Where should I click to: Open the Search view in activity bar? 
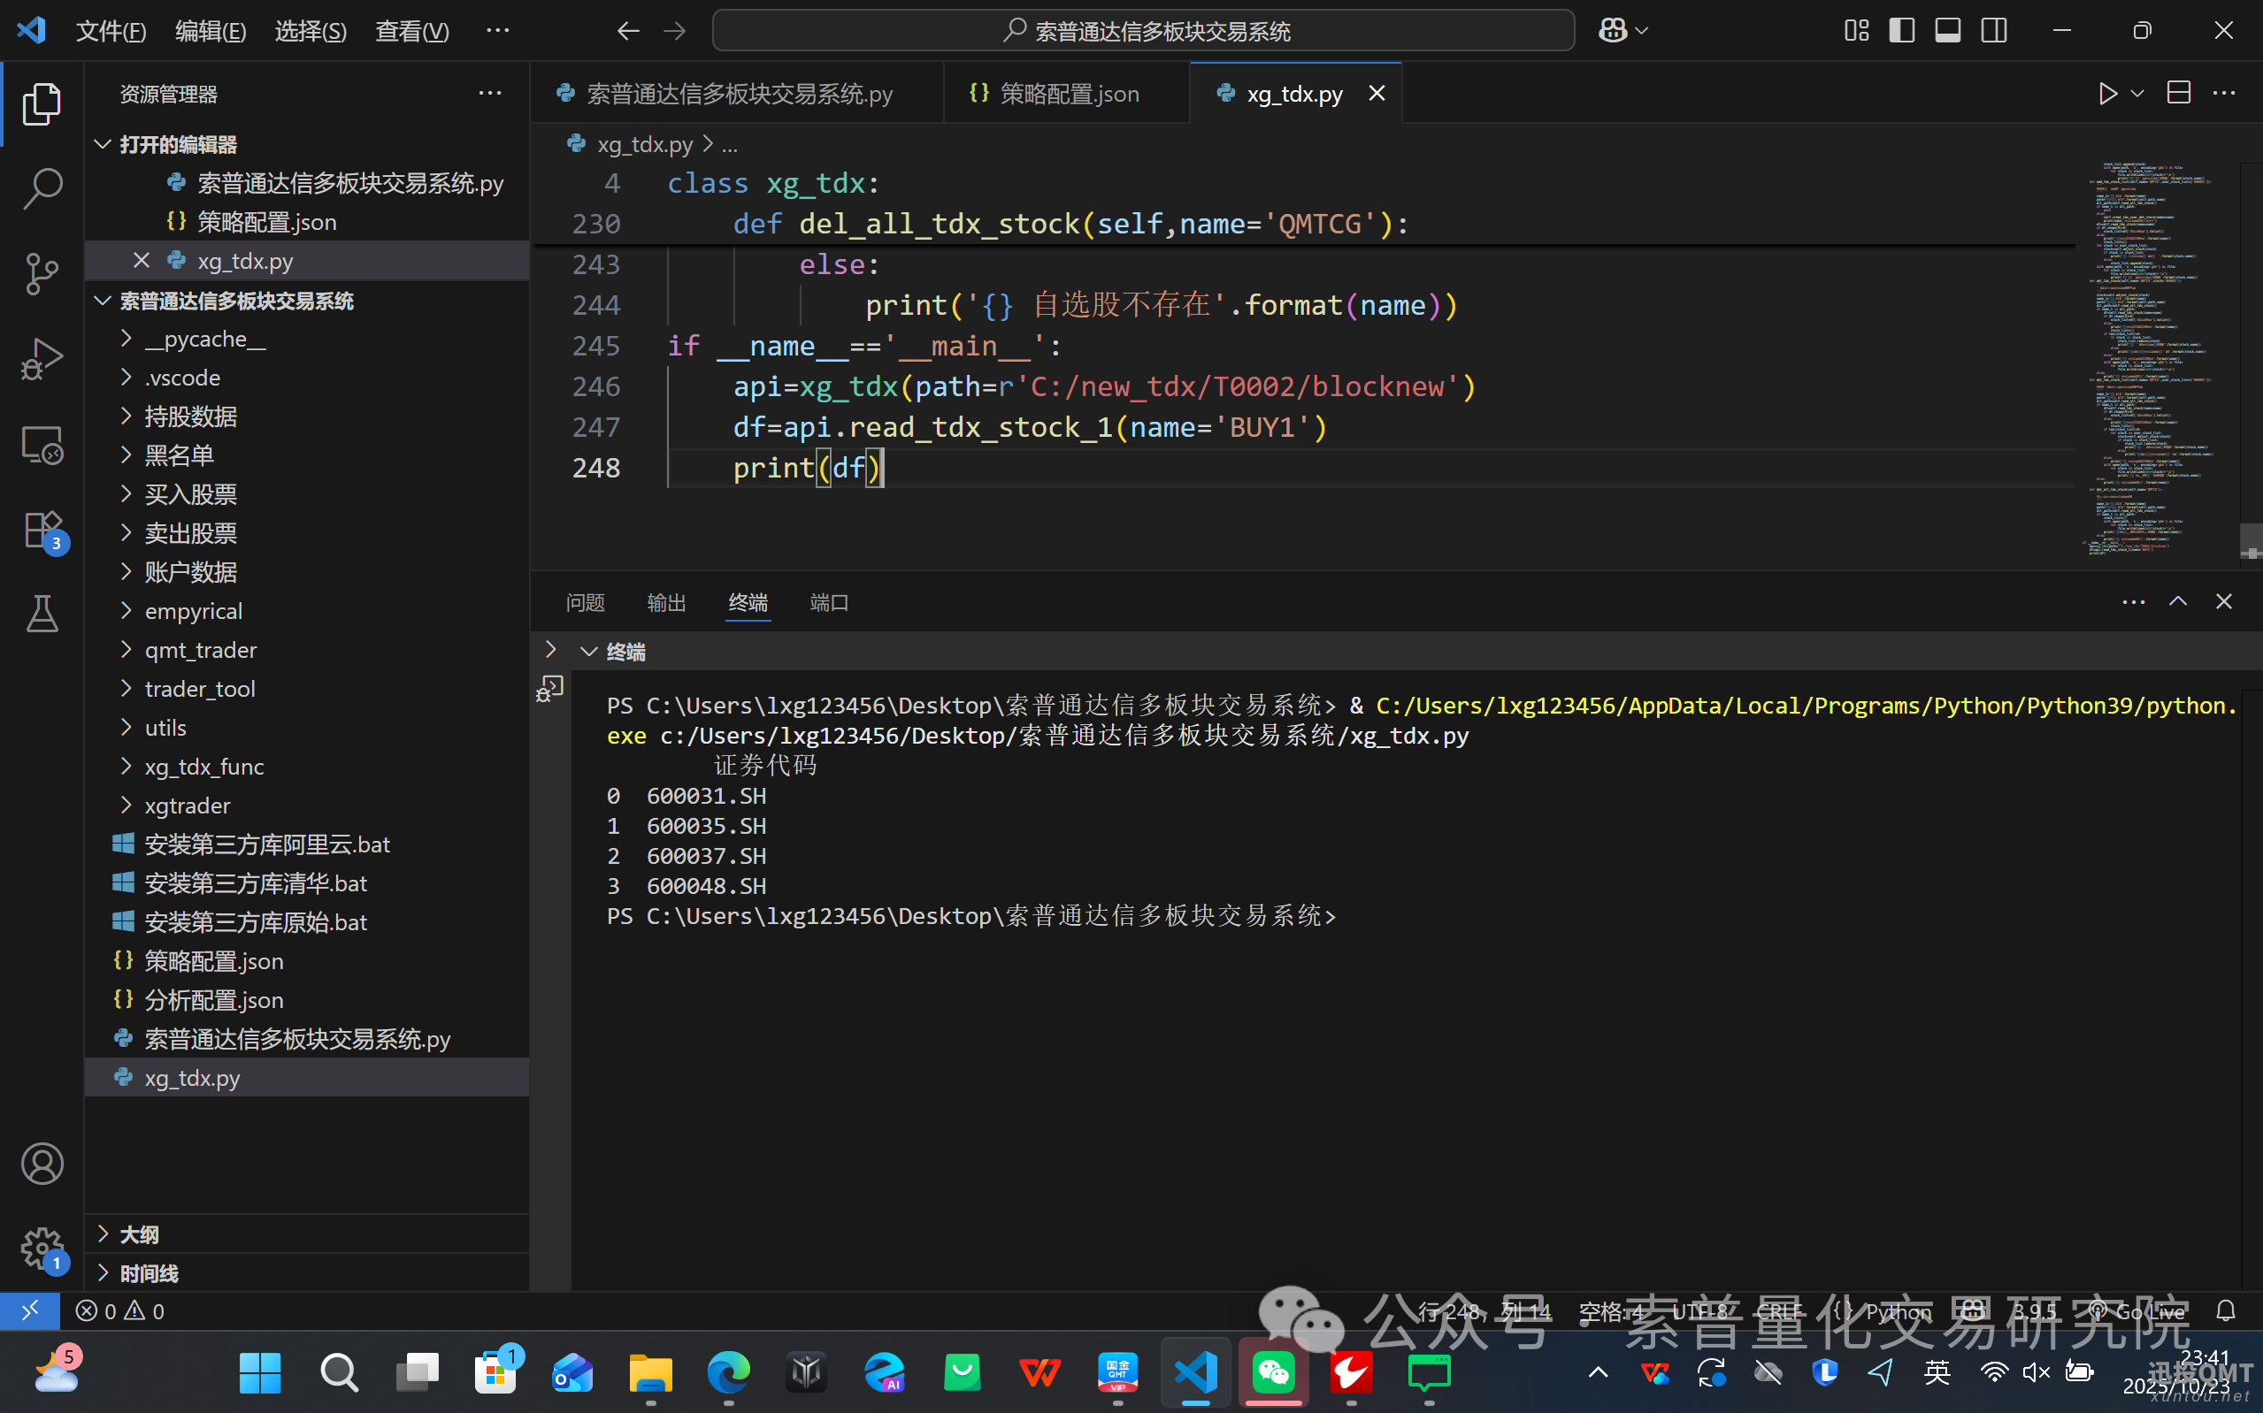pyautogui.click(x=42, y=187)
